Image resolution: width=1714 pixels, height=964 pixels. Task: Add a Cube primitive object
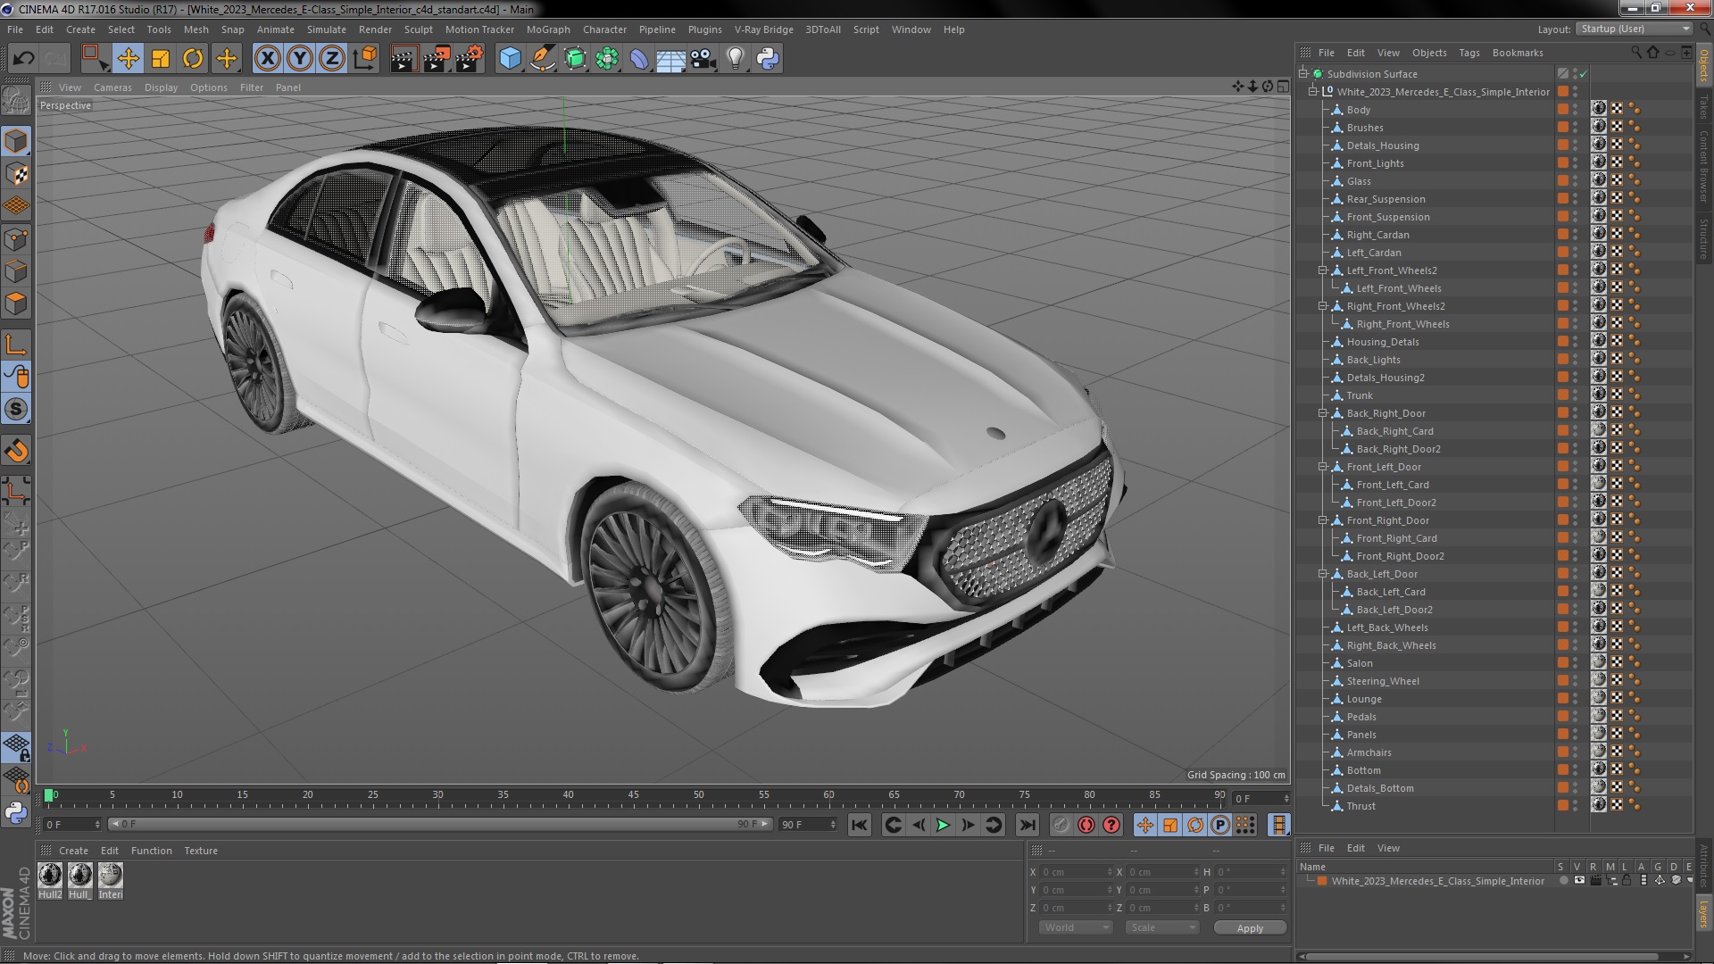tap(510, 59)
